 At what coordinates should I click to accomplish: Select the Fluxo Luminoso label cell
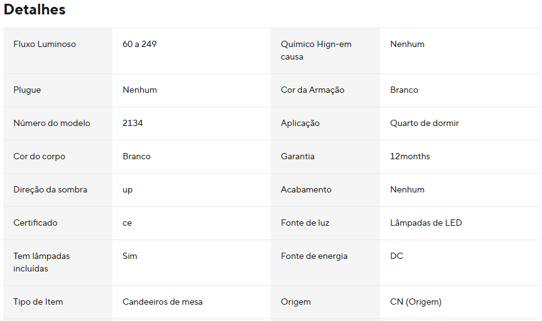click(58, 51)
